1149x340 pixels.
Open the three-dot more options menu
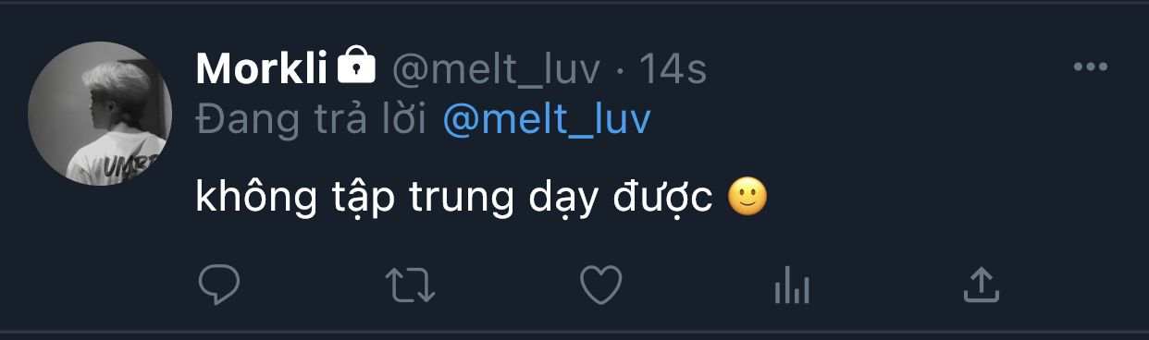click(x=1090, y=67)
